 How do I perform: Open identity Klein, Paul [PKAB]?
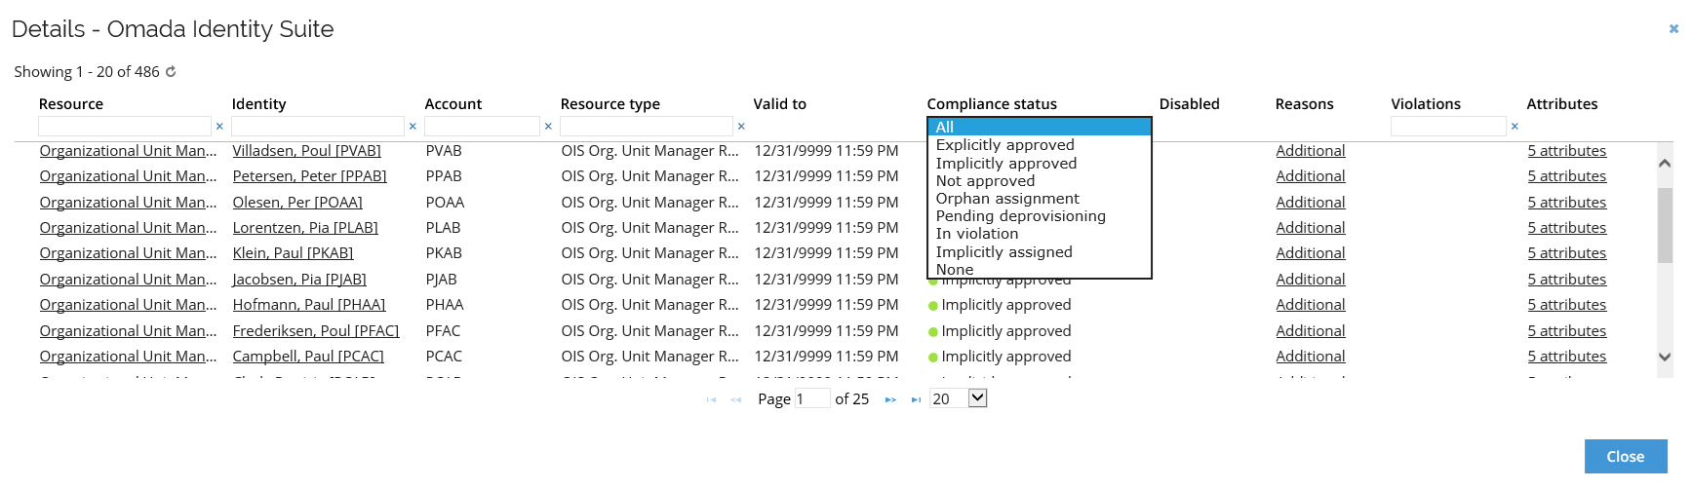[x=293, y=253]
